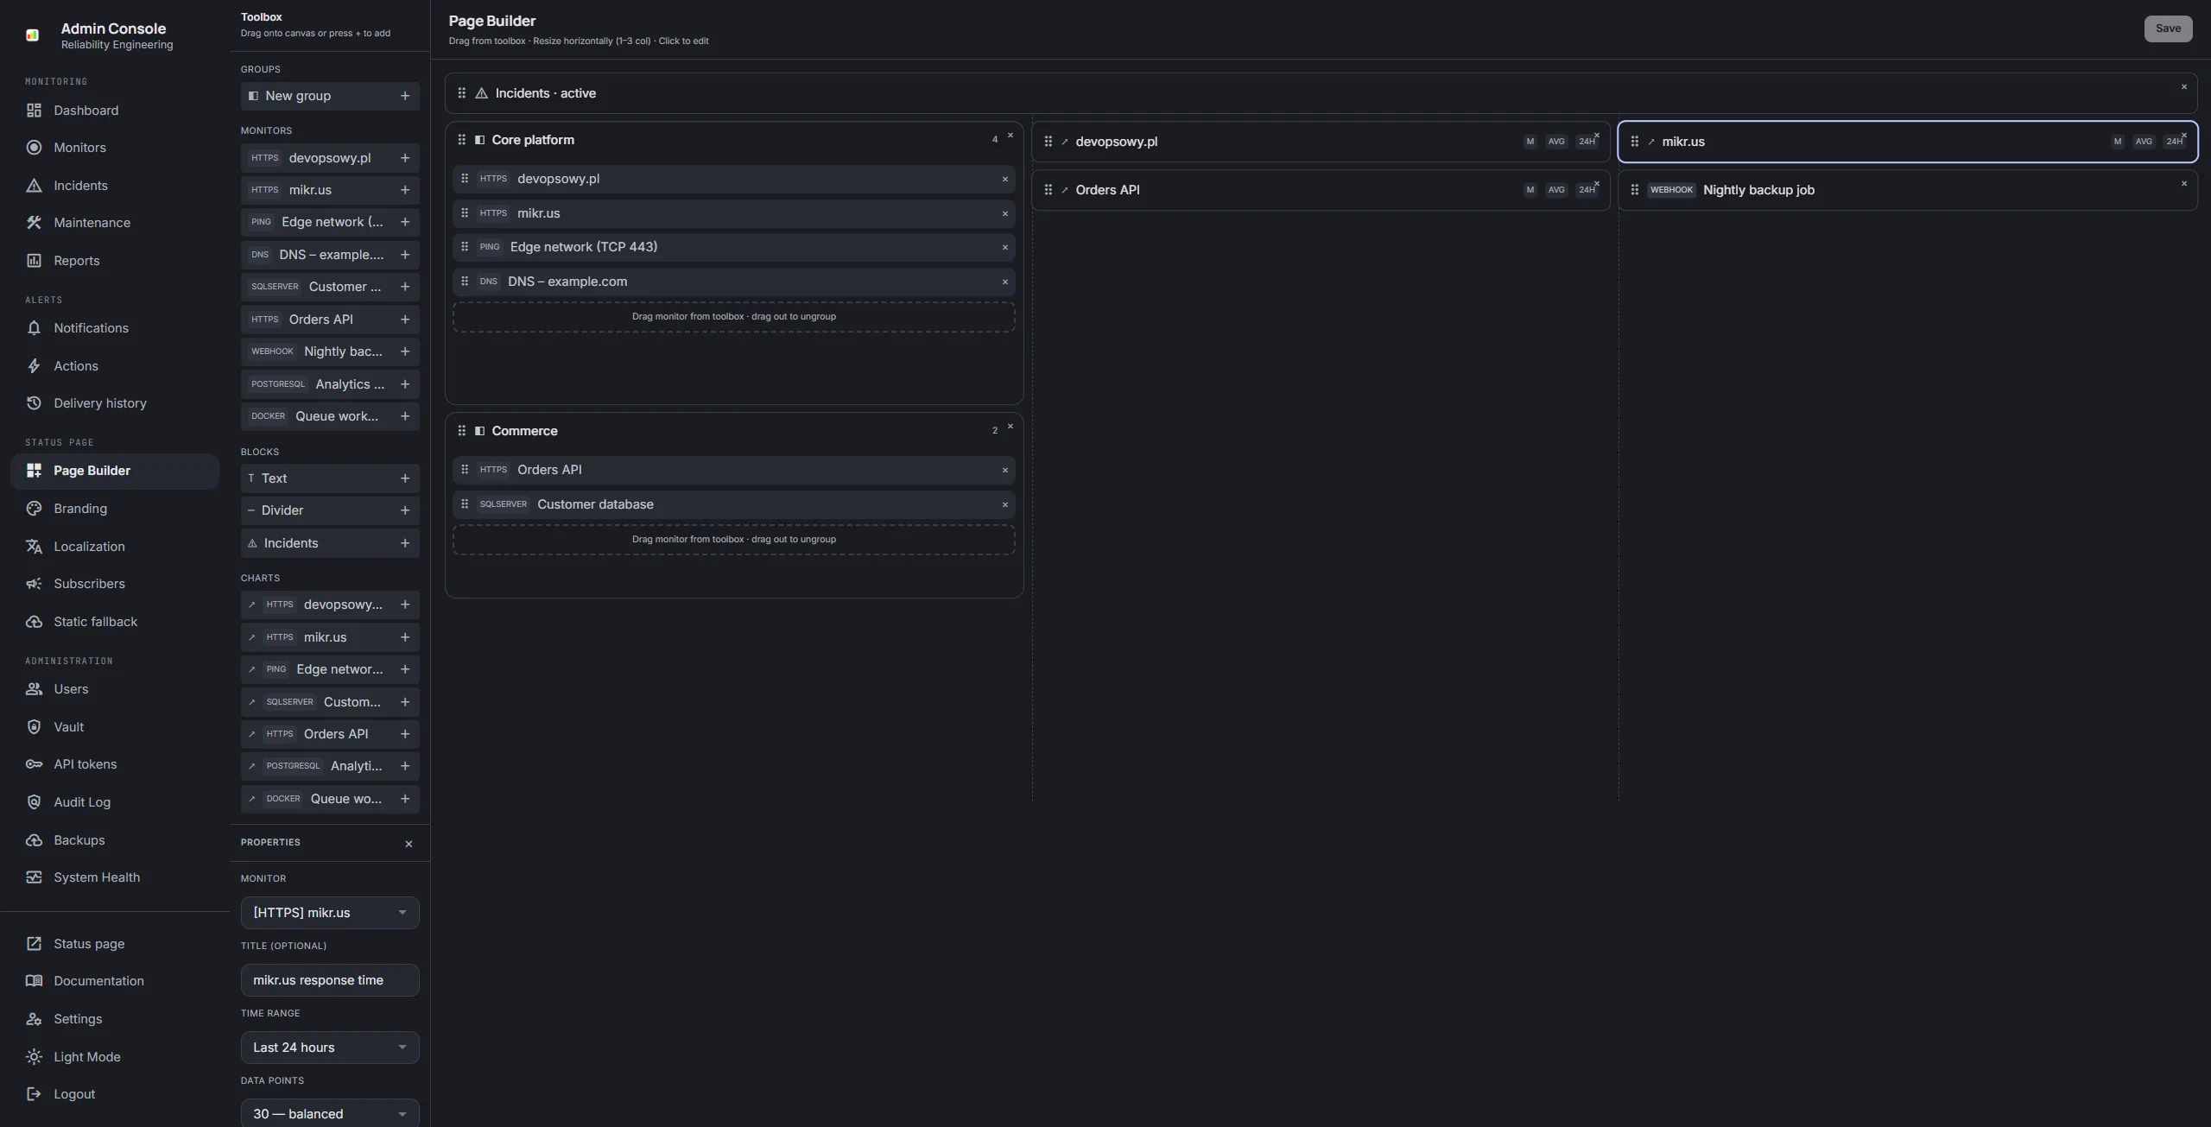
Task: Toggle M option on devopsowy.pl chart
Action: coord(1530,142)
